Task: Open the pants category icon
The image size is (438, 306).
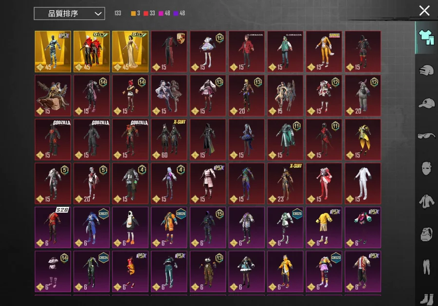Action: pyautogui.click(x=426, y=267)
